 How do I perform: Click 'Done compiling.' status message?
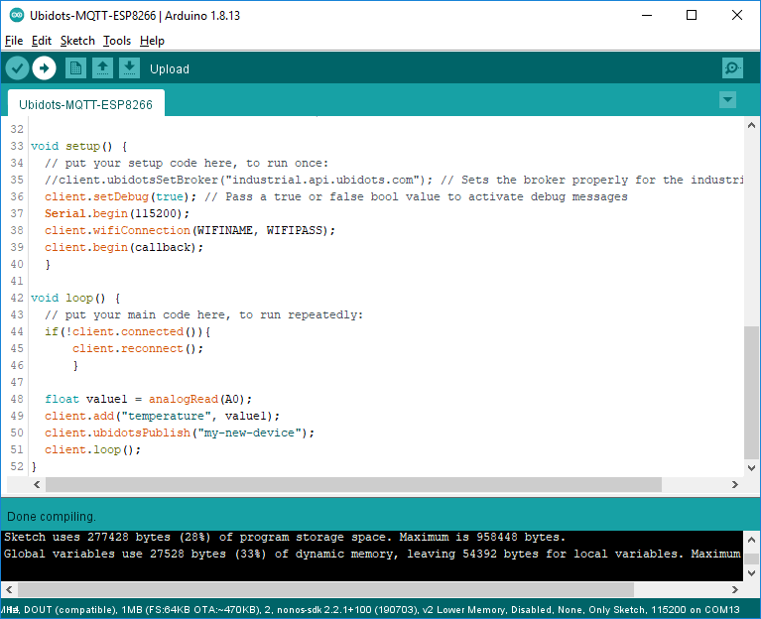click(52, 517)
